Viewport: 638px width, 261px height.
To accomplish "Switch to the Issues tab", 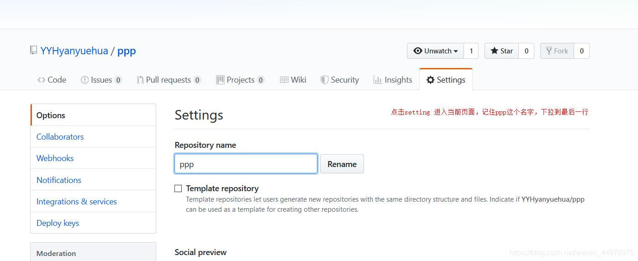I will coord(101,80).
